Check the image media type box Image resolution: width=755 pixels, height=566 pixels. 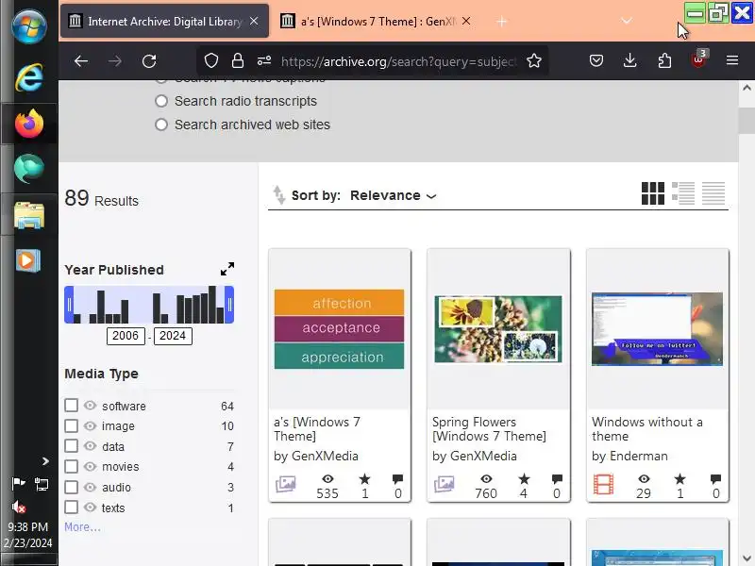tap(72, 425)
